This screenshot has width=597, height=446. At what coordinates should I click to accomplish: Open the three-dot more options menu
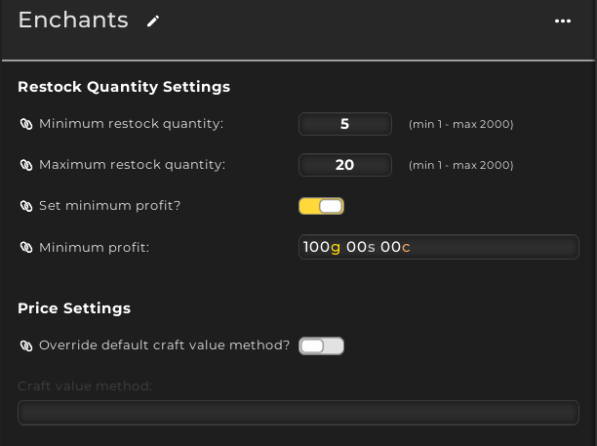562,20
